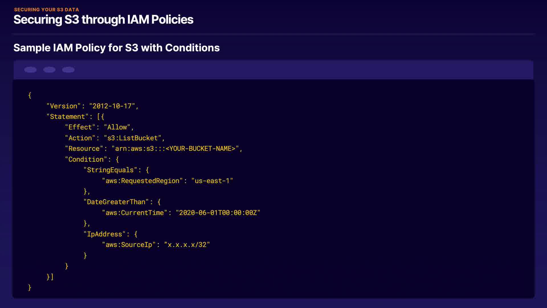Click the "x.x.x.x/32" source IP value
The height and width of the screenshot is (308, 547).
point(187,245)
